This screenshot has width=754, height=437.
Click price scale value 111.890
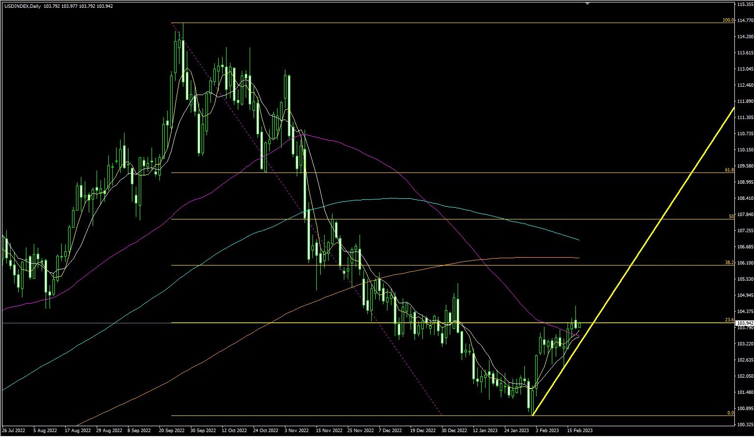(745, 101)
